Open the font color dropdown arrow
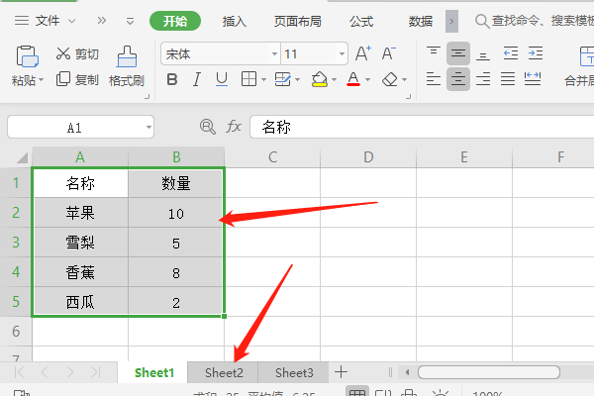This screenshot has height=396, width=594. pos(367,79)
